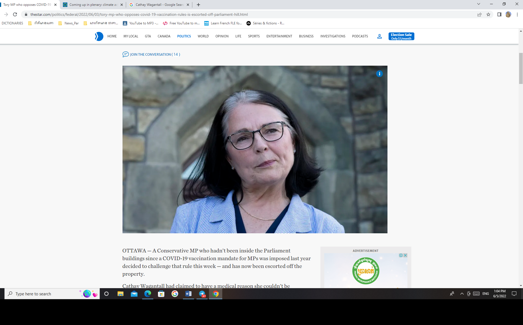Click the Windows search box
This screenshot has width=523, height=325.
pos(52,294)
